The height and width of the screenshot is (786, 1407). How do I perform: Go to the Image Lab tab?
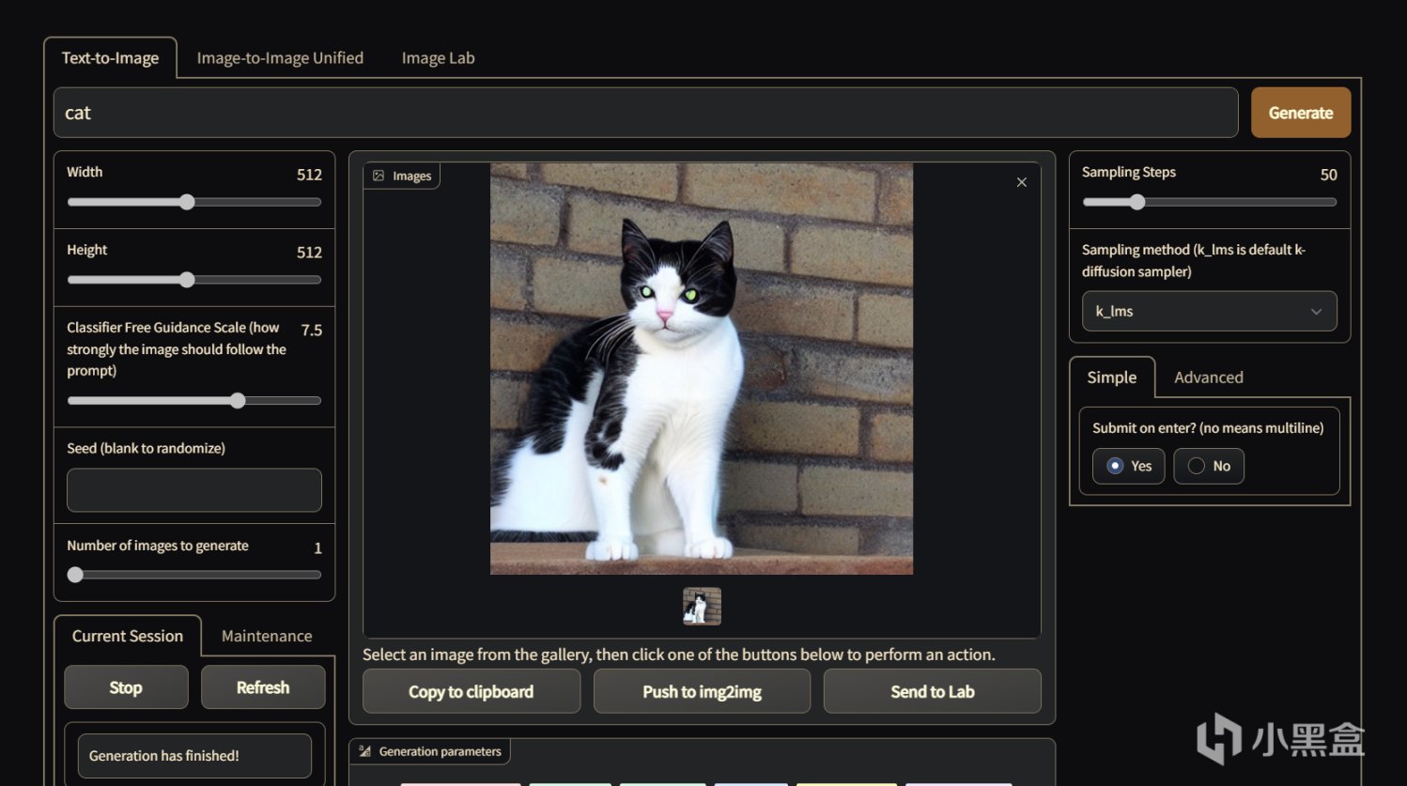438,58
